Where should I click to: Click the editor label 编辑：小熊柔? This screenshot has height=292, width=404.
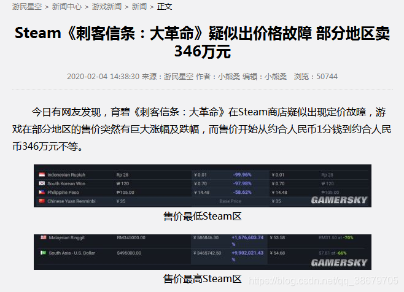[265, 77]
